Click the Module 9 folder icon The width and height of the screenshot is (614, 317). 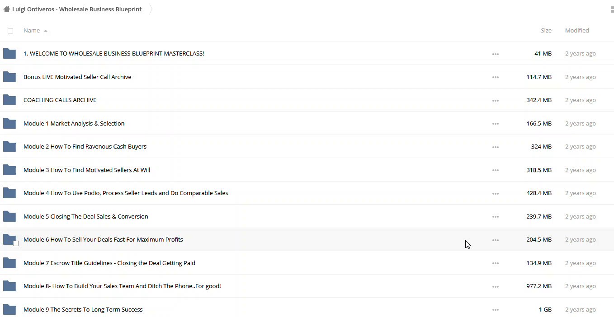point(9,309)
